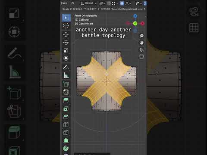Activate the 3D Cursor tool
Image resolution: width=207 pixels, height=155 pixels.
66,26
